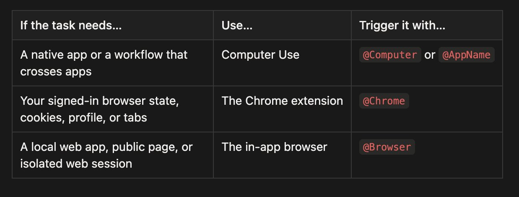
Task: Click "The in-app browser" cell text
Action: (274, 147)
